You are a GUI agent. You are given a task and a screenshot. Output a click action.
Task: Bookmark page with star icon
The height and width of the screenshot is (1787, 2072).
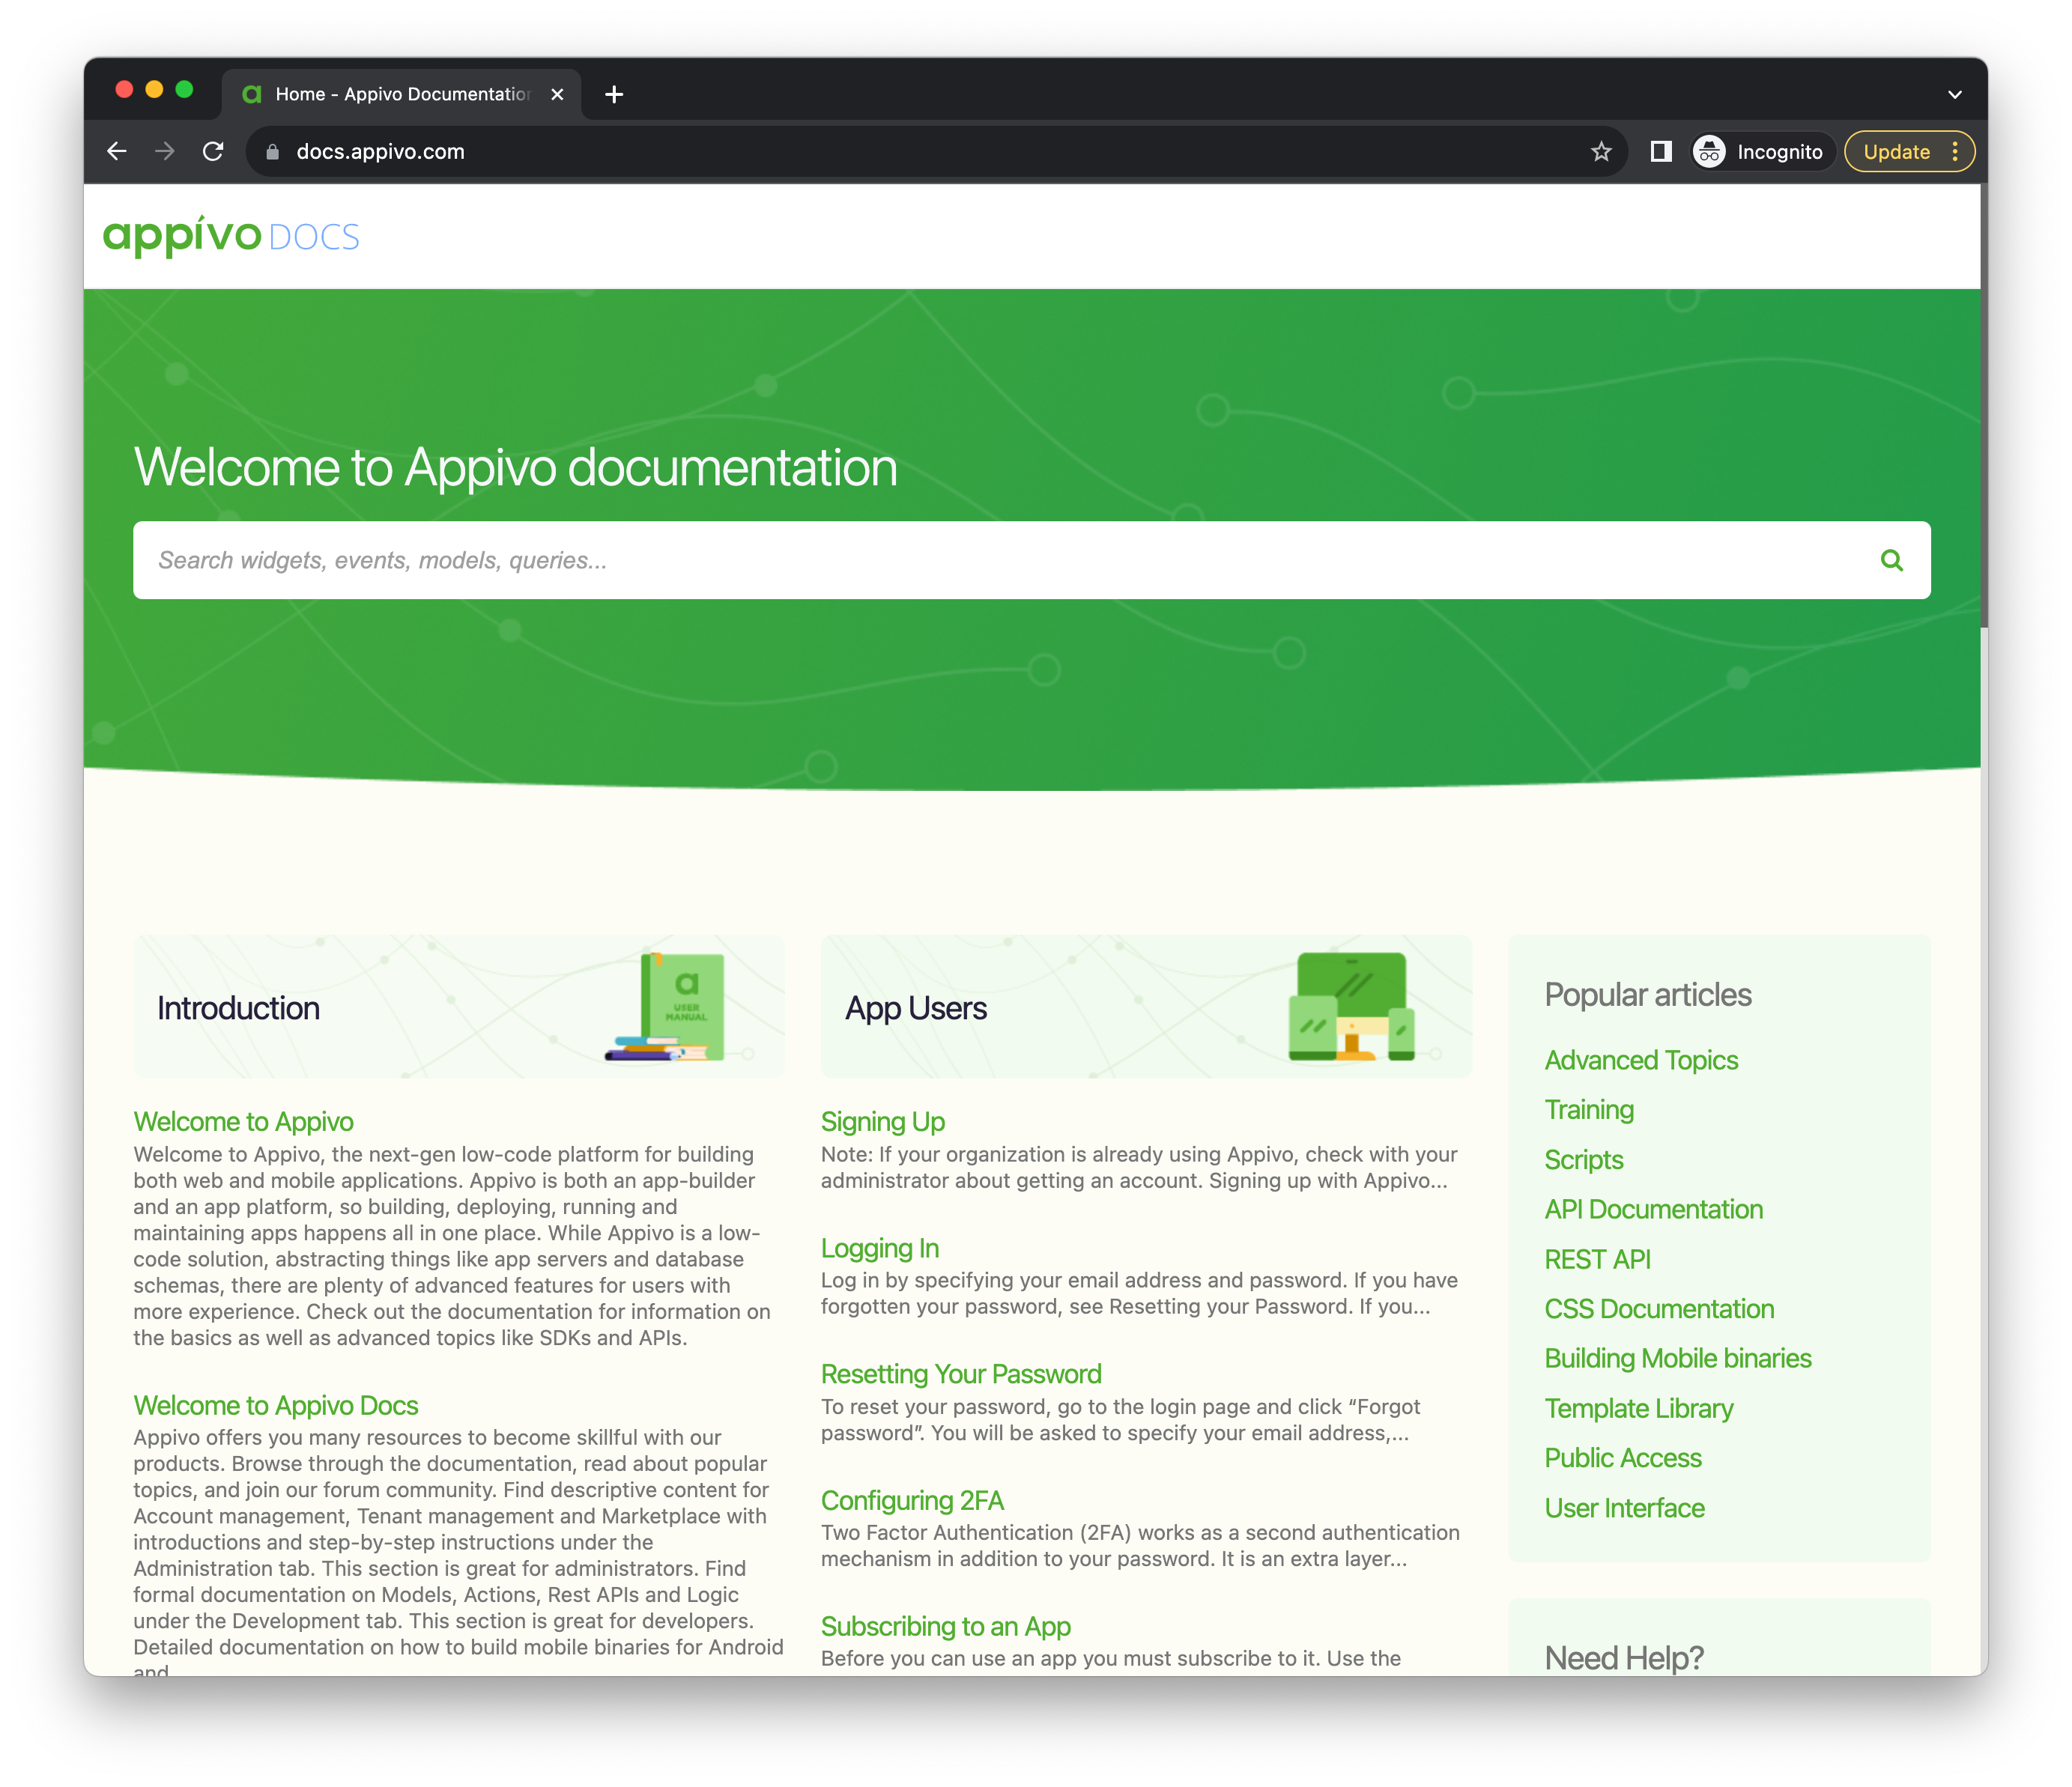1601,152
